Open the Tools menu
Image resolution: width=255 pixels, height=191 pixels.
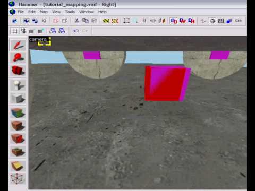click(70, 12)
